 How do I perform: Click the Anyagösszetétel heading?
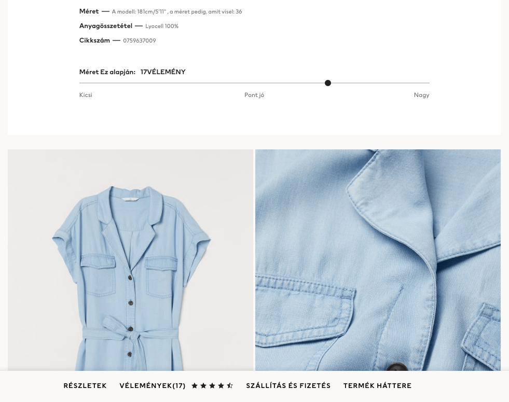tap(106, 26)
